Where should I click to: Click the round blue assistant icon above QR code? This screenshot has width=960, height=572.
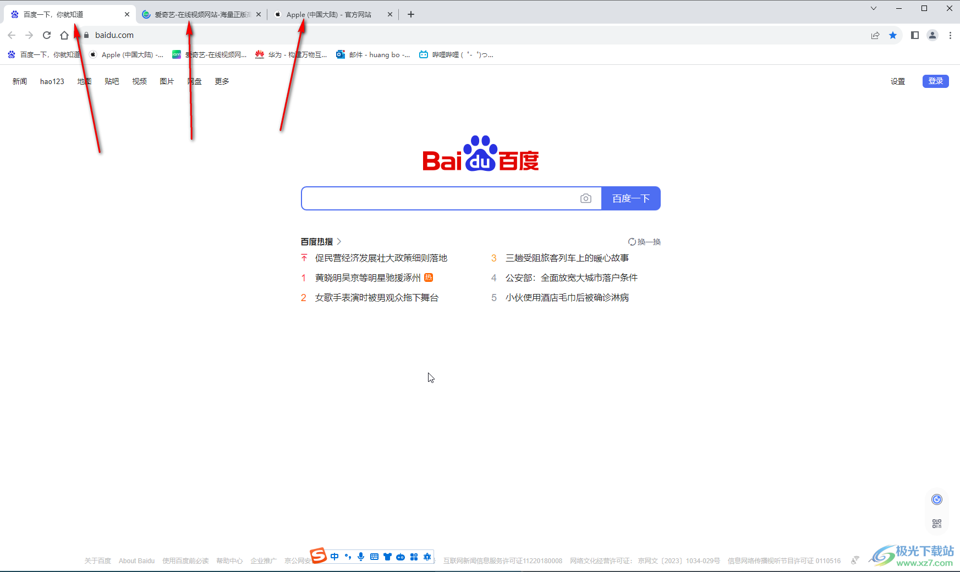click(x=937, y=499)
